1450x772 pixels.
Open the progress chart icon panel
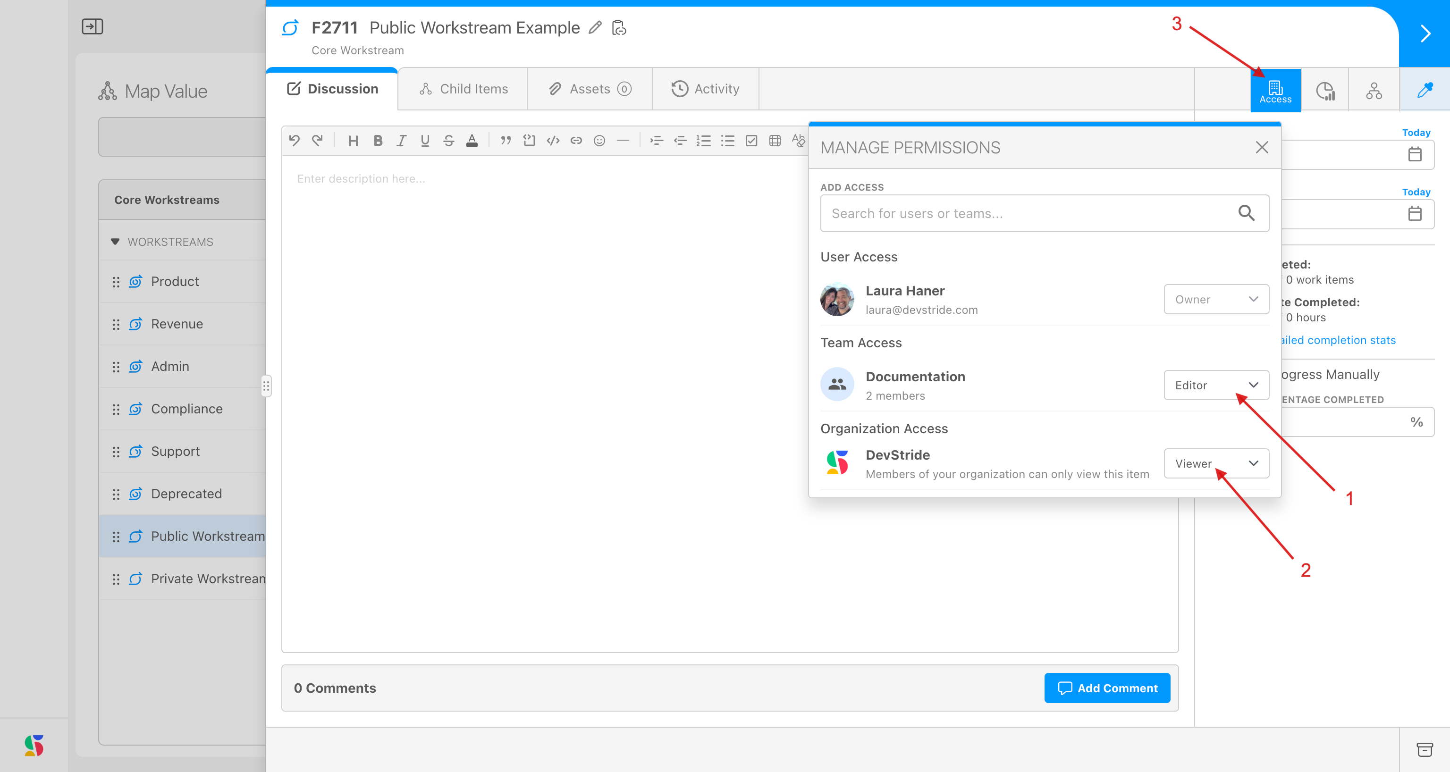1325,91
